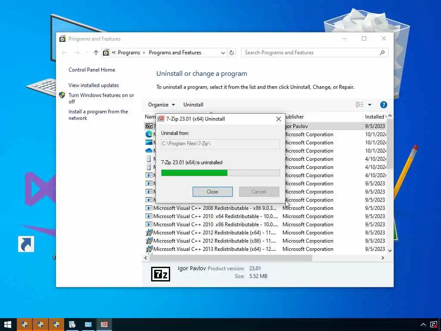Open the recent locations dropdown arrow

click(87, 53)
